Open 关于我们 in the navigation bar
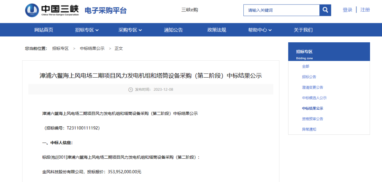The image size is (382, 182). pos(303,30)
